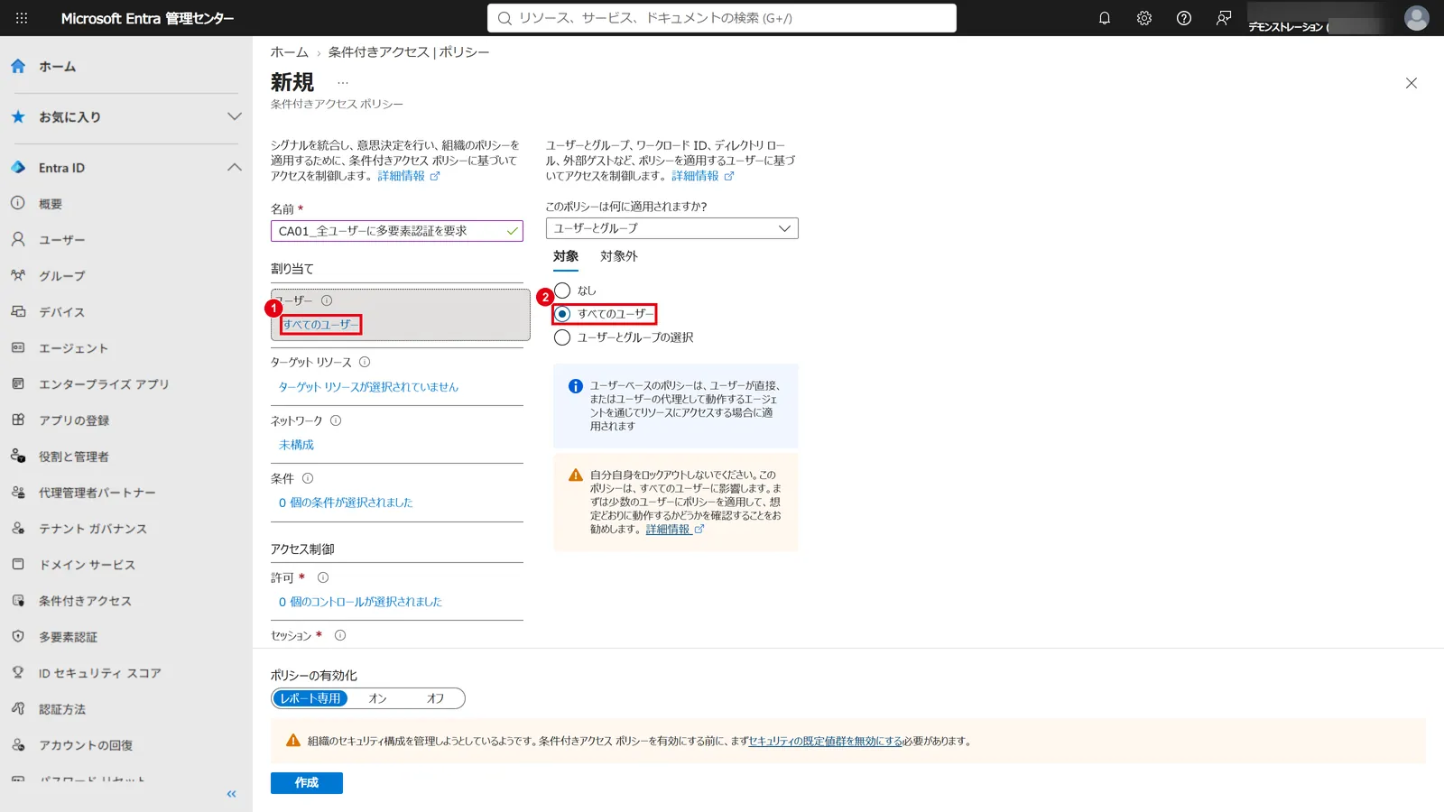Open ターゲット リソースが選択されていません link

[x=368, y=387]
